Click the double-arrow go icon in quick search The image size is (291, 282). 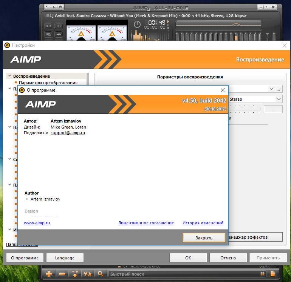coord(262,274)
